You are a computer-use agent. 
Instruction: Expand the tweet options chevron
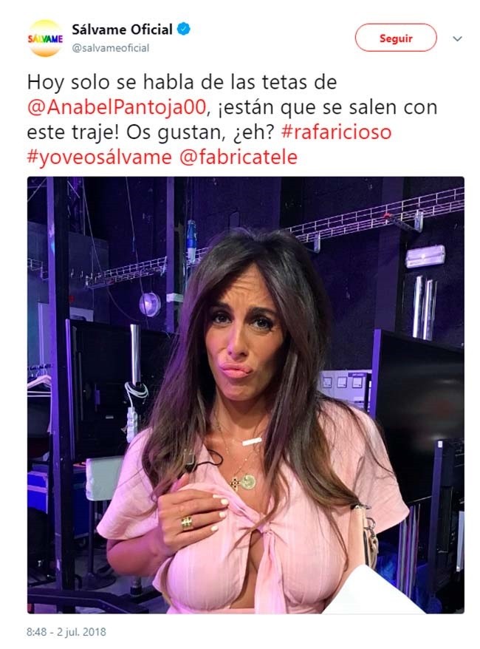pyautogui.click(x=457, y=38)
